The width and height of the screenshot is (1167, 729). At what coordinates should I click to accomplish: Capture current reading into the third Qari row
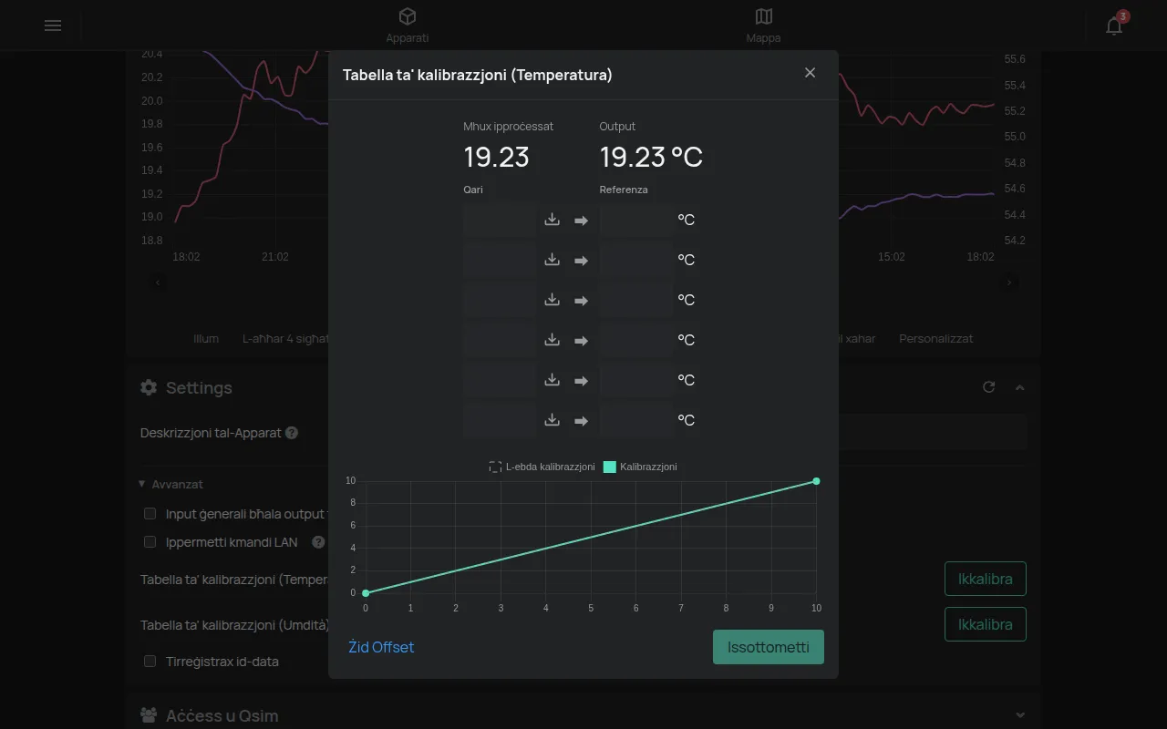click(x=552, y=300)
